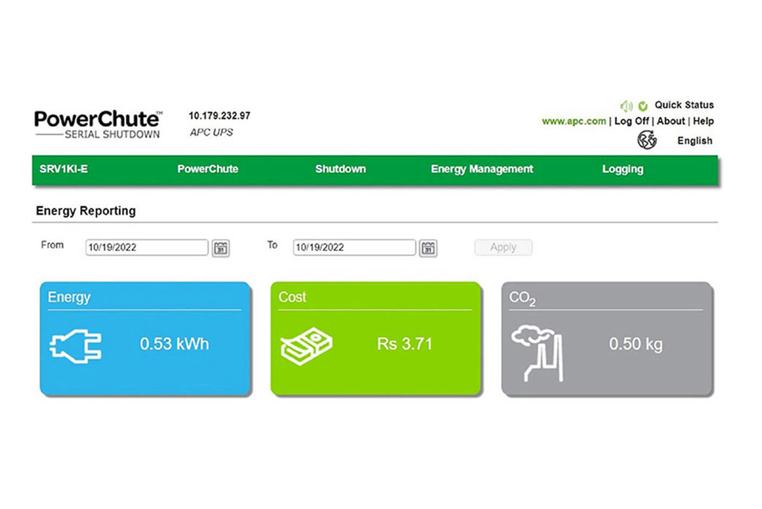Open the From date calendar picker

(x=221, y=248)
